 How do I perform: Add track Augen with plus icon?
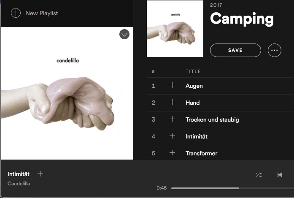(173, 85)
